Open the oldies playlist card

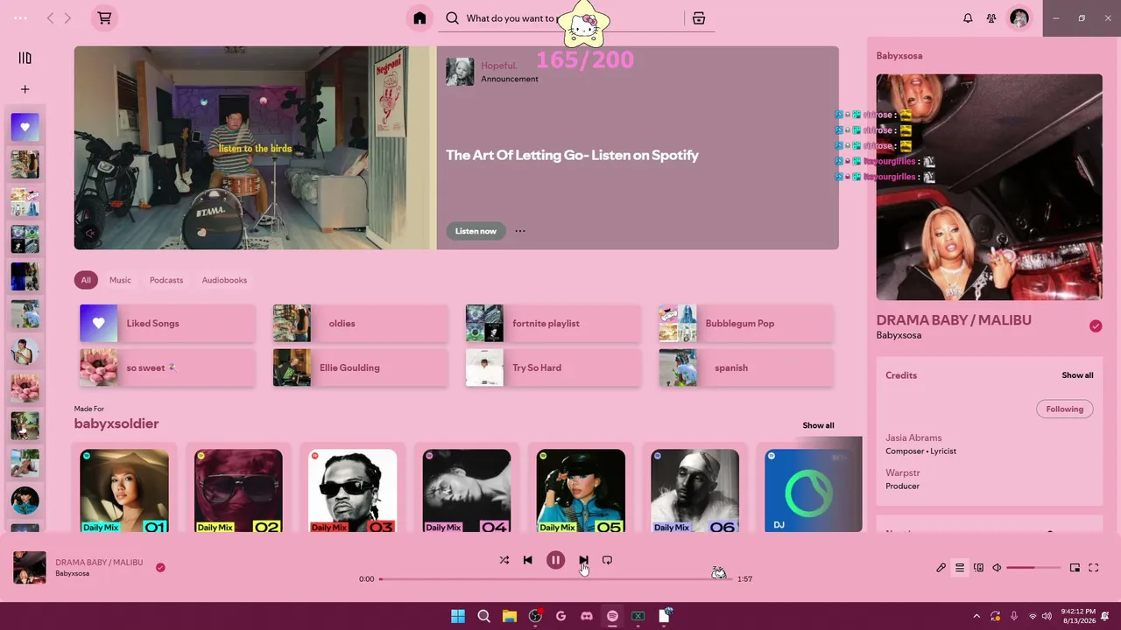click(361, 324)
